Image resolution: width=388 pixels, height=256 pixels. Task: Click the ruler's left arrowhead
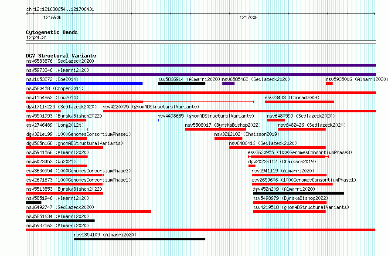pyautogui.click(x=27, y=14)
